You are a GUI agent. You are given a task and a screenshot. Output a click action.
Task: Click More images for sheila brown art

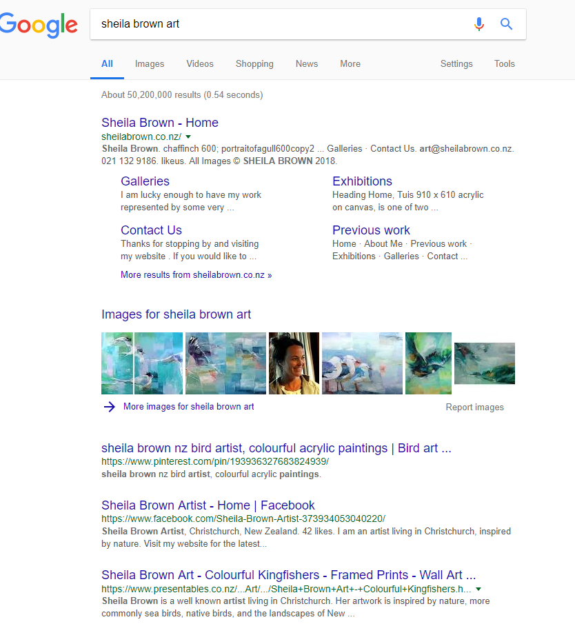click(189, 406)
